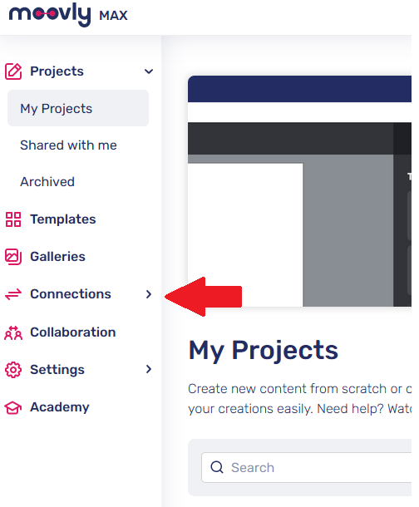The width and height of the screenshot is (419, 507).
Task: Open the Templates page
Action: pos(63,219)
